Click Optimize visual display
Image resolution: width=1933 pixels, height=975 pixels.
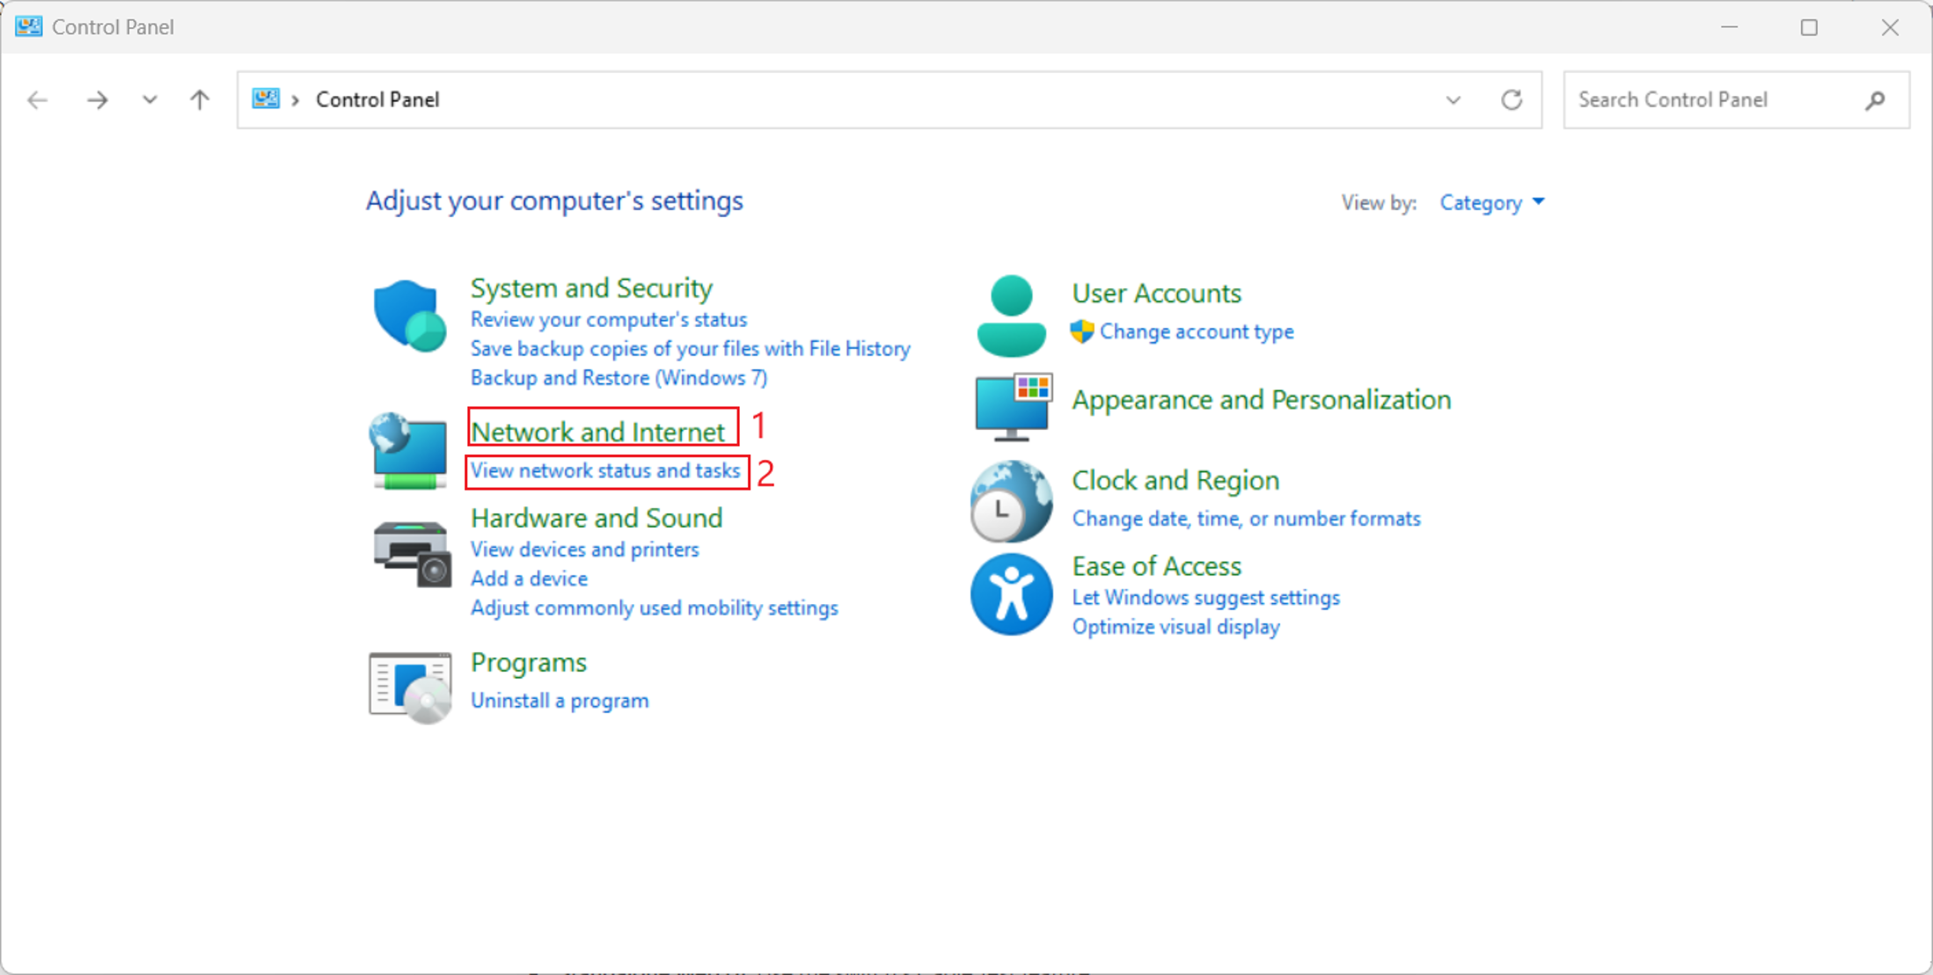pos(1176,627)
